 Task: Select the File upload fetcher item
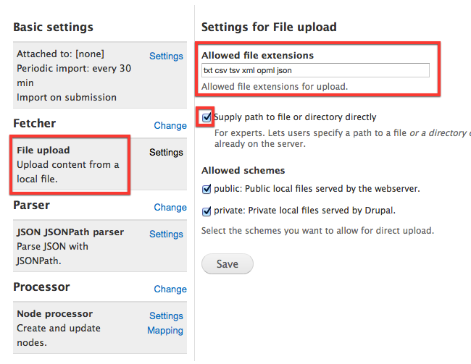point(69,164)
